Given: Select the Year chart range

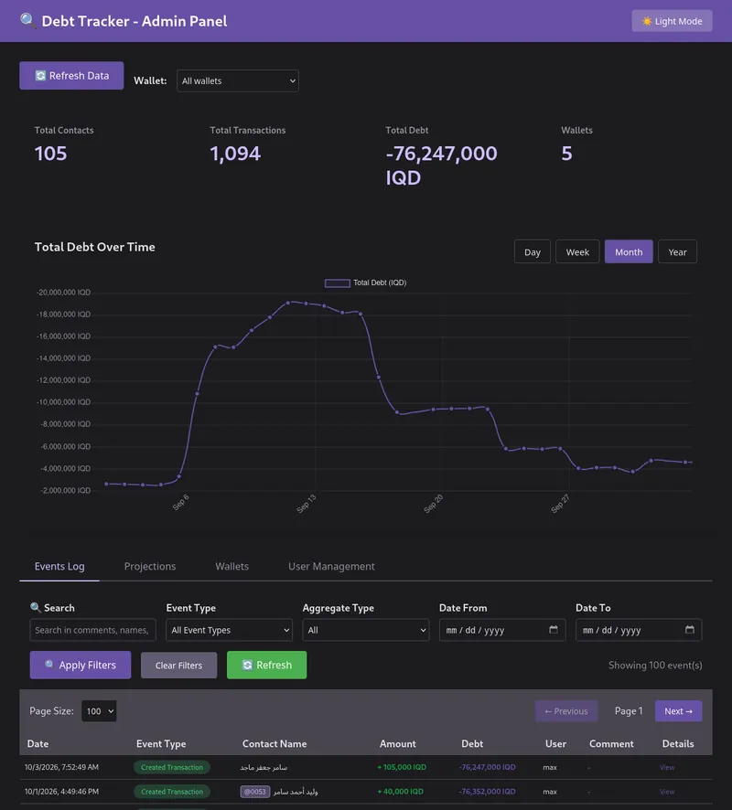Looking at the screenshot, I should click(677, 251).
